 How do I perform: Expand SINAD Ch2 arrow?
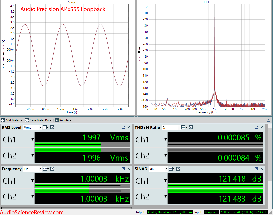(x=166, y=196)
